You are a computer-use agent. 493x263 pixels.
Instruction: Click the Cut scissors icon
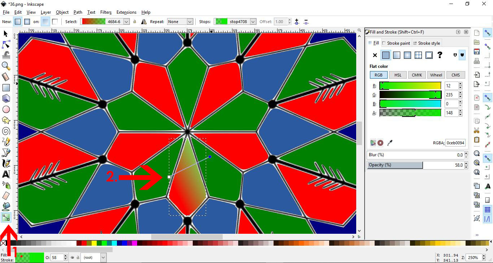477,130
